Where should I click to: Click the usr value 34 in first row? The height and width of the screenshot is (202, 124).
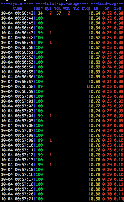(40, 13)
